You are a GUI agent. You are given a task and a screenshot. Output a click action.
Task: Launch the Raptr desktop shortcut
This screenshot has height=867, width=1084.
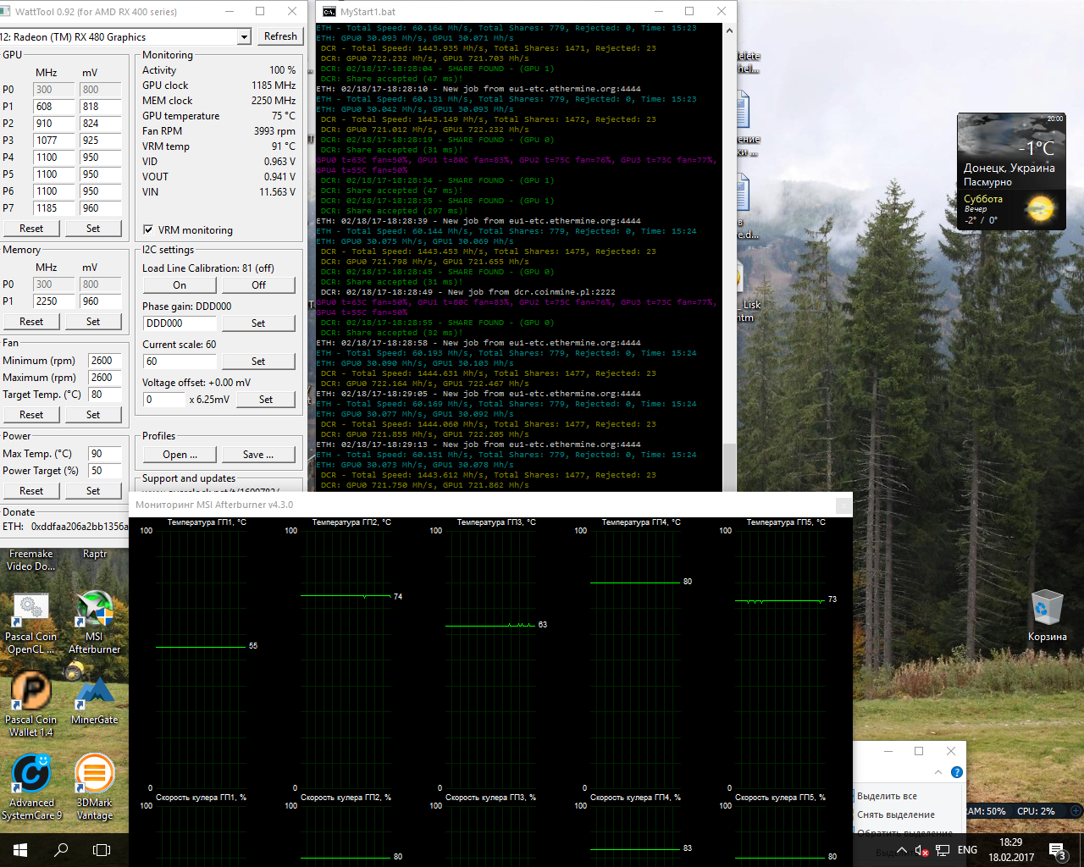[95, 554]
